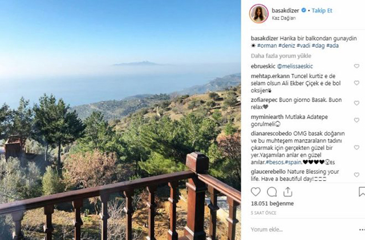This screenshot has height=240, width=365.
Task: Save the post with the bookmark icon
Action: click(362, 192)
